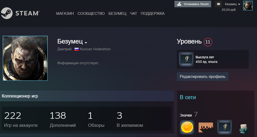Open the inbox envelope icon
Viewport: 257px width, 137px height.
coord(218,4)
